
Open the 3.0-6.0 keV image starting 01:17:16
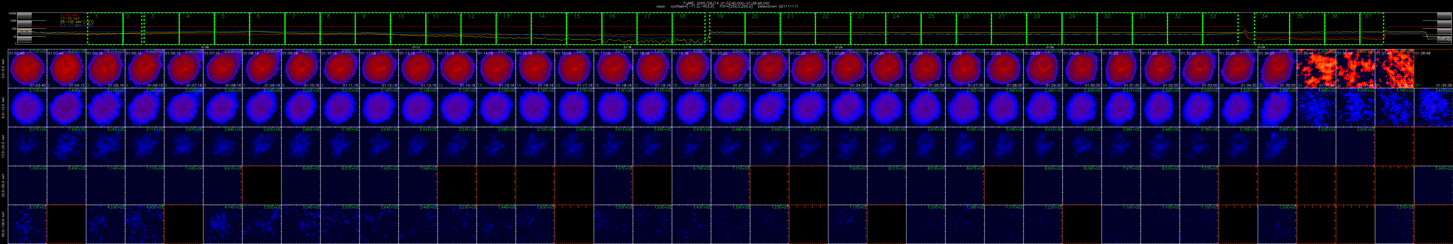(x=613, y=69)
